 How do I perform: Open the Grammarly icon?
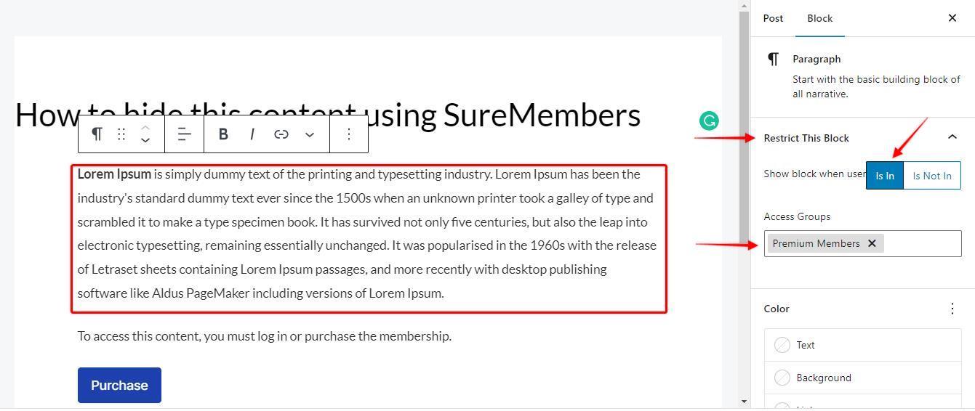point(709,121)
